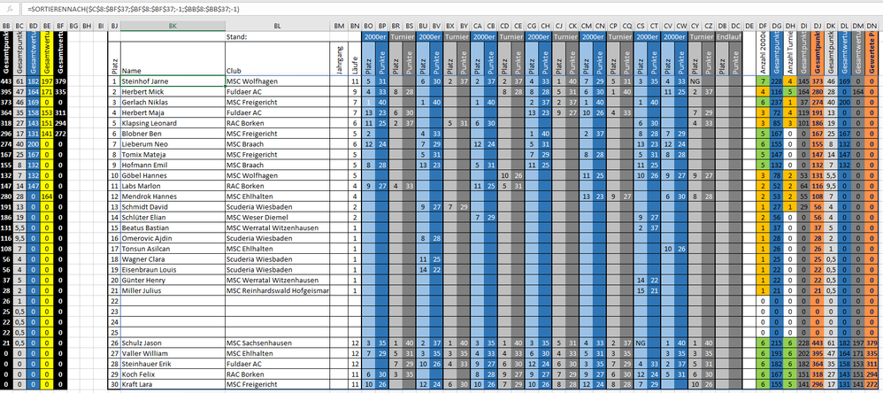
Task: Select the cell 'Miller Julius'
Action: [173, 291]
